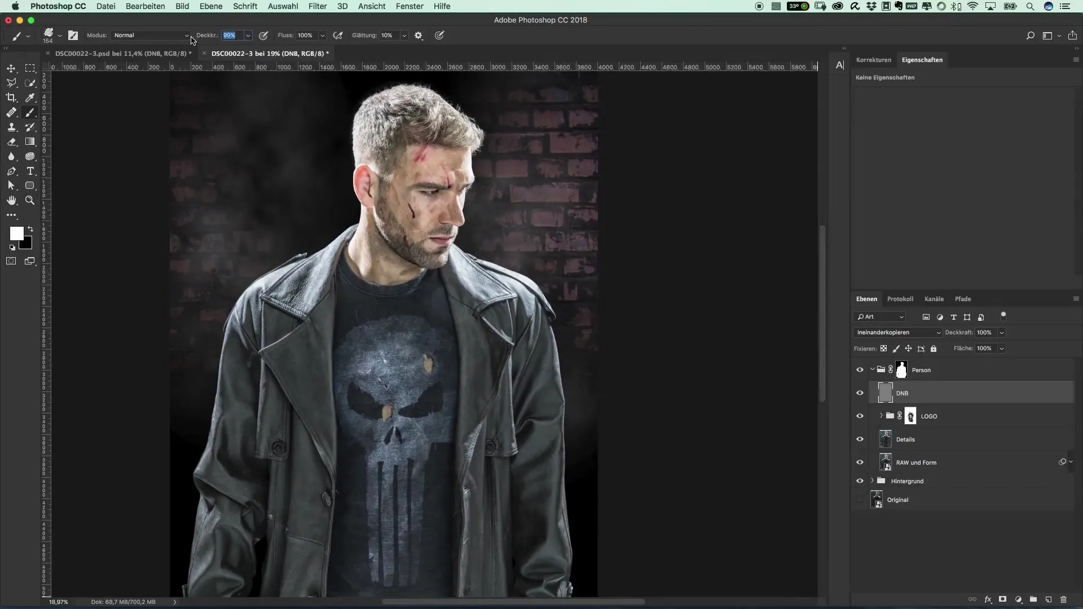Toggle lock all layer attributes
1083x609 pixels.
[x=934, y=348]
